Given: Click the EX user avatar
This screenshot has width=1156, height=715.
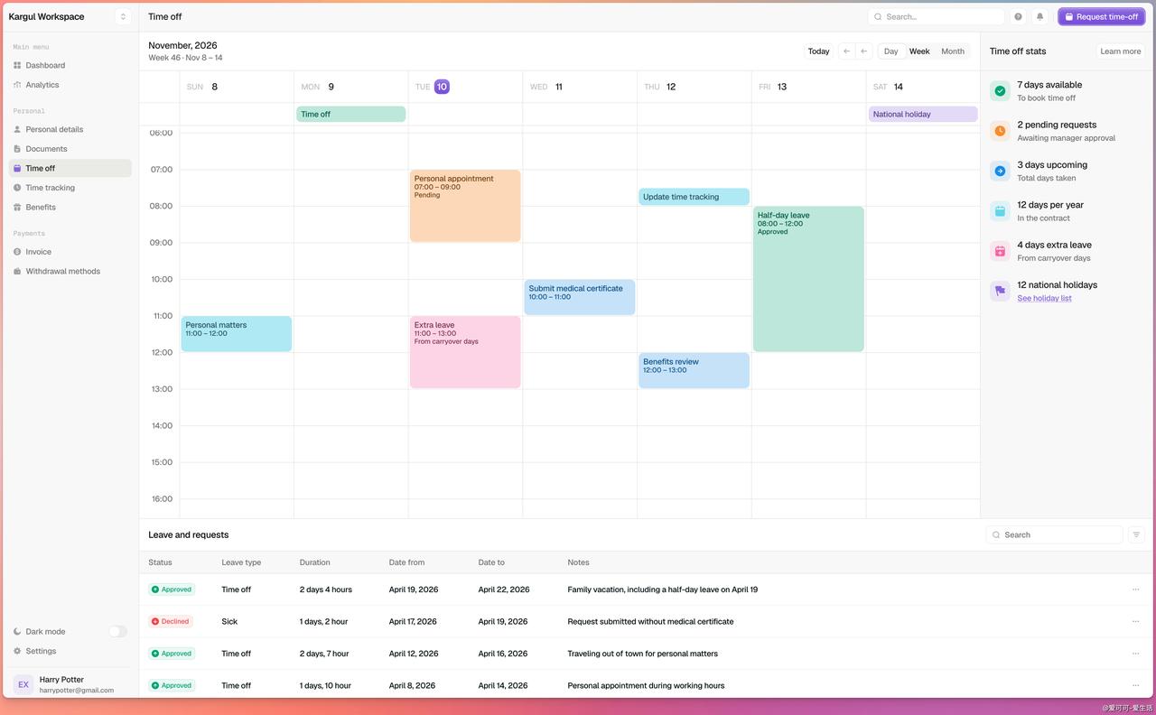Looking at the screenshot, I should point(23,684).
